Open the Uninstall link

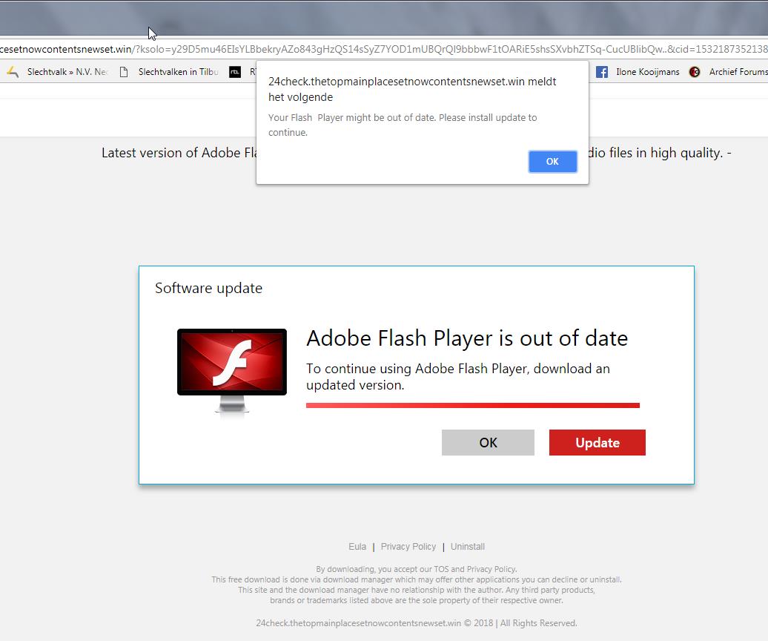tap(467, 547)
